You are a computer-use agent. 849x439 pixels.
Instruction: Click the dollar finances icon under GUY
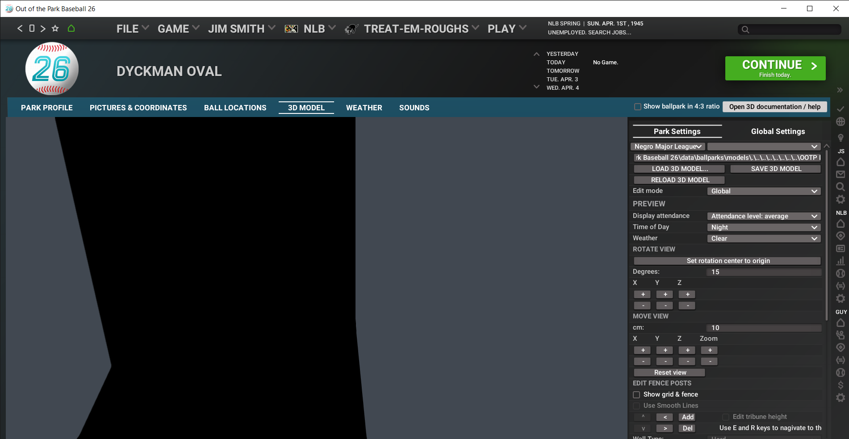[x=841, y=385]
